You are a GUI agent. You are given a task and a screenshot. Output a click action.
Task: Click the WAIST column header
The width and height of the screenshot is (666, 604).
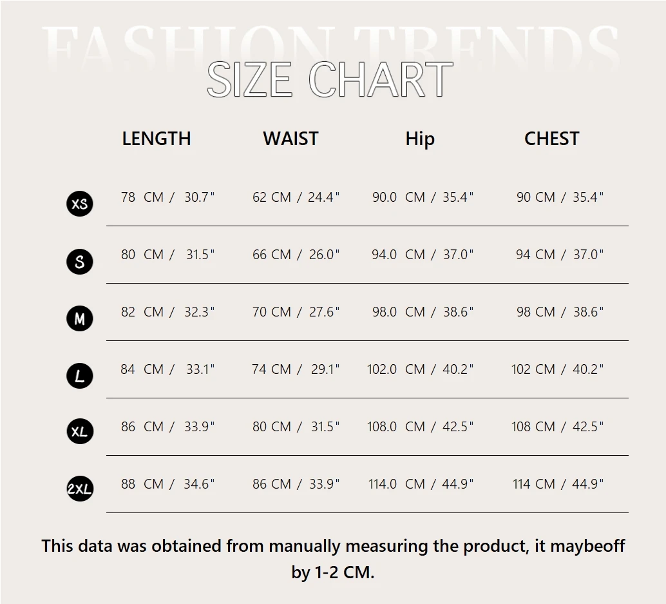(x=290, y=139)
